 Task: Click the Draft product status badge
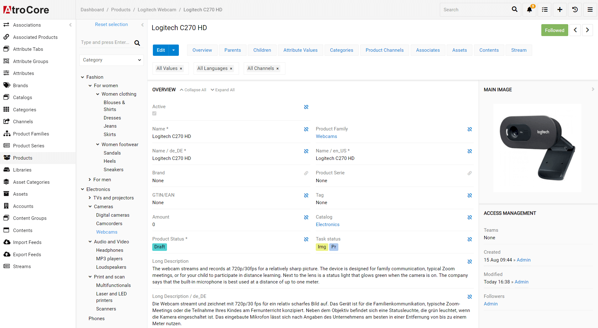159,247
